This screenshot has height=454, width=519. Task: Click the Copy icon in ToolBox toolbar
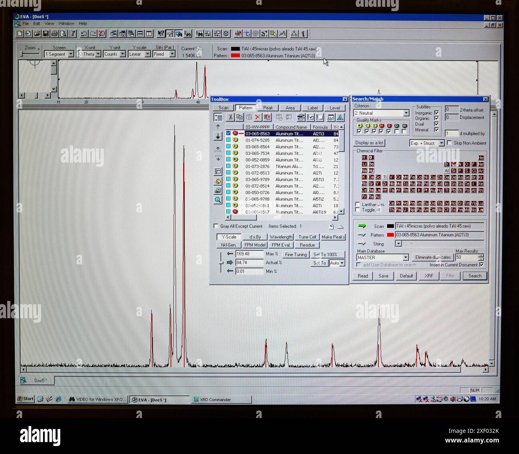point(240,117)
